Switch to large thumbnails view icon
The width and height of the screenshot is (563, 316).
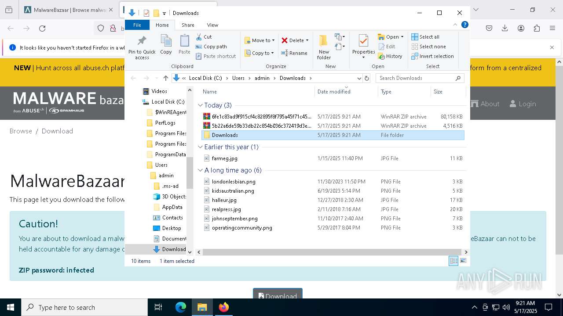point(463,261)
